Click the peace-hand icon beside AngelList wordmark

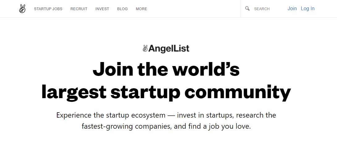[145, 48]
